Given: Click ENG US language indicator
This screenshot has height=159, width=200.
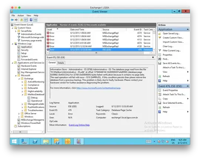Looking at the screenshot, I should click(173, 141).
